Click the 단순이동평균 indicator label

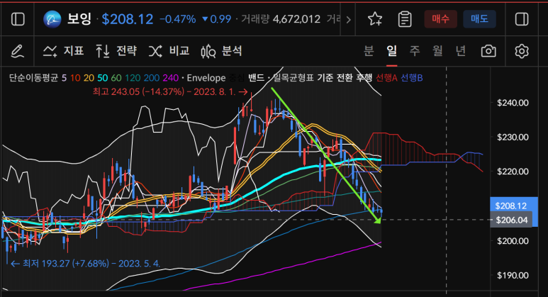click(33, 77)
